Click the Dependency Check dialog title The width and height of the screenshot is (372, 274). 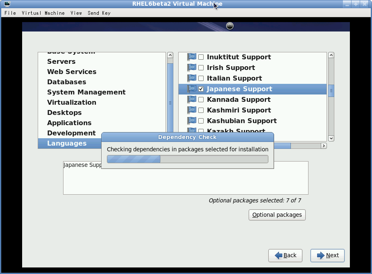(x=187, y=137)
